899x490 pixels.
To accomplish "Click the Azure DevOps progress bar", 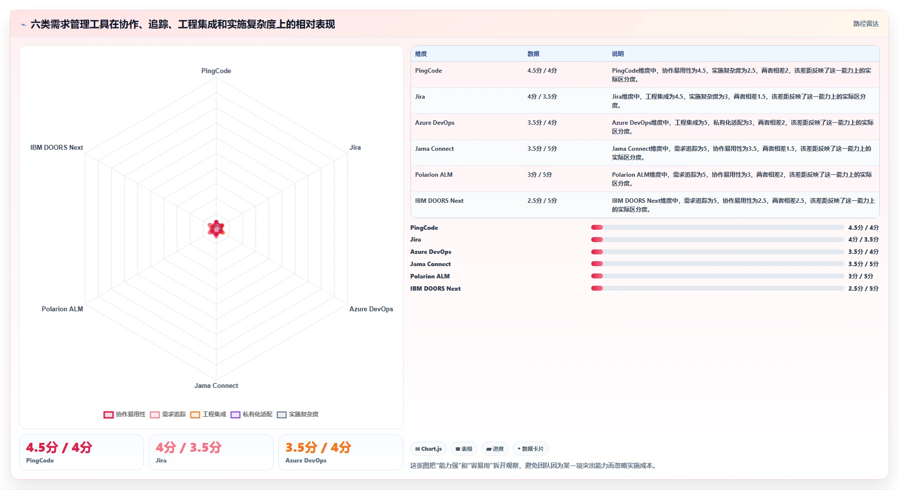I will pos(717,252).
